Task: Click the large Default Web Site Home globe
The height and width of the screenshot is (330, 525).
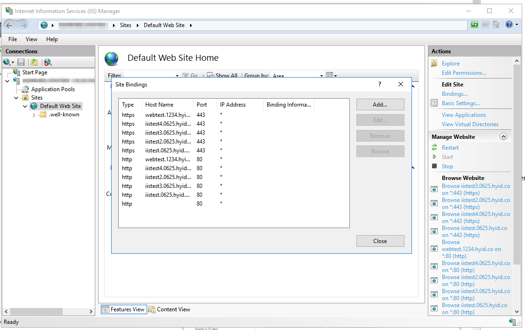Action: pos(112,58)
